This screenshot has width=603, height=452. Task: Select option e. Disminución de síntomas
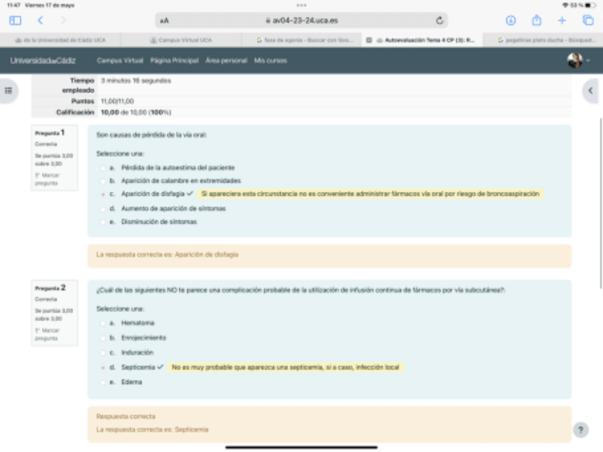(102, 222)
